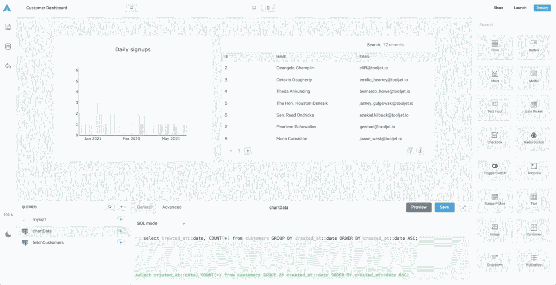The height and width of the screenshot is (285, 556).
Task: Select the Textarea widget
Action: (x=534, y=169)
